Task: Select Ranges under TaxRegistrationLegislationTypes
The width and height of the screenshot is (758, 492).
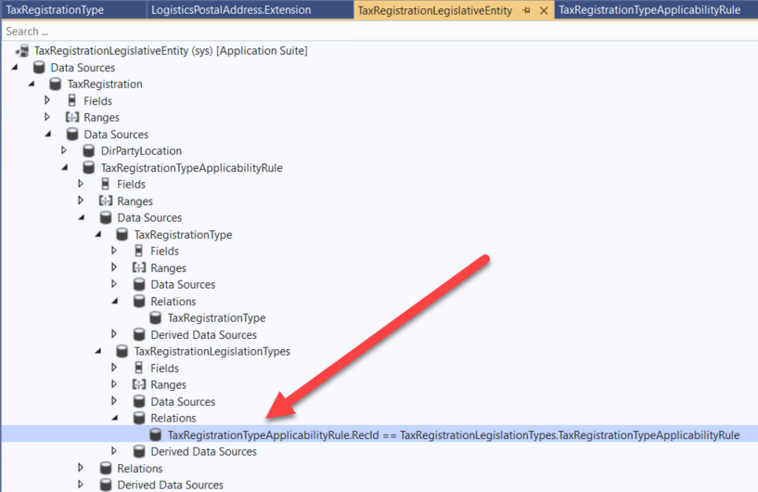Action: 168,384
